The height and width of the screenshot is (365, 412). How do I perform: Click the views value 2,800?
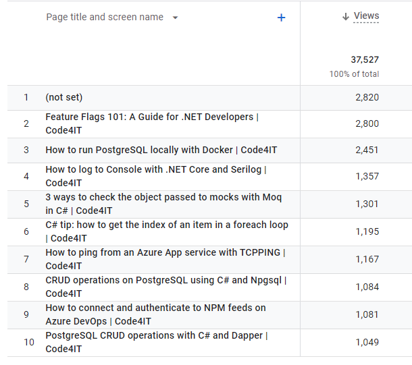click(x=367, y=123)
